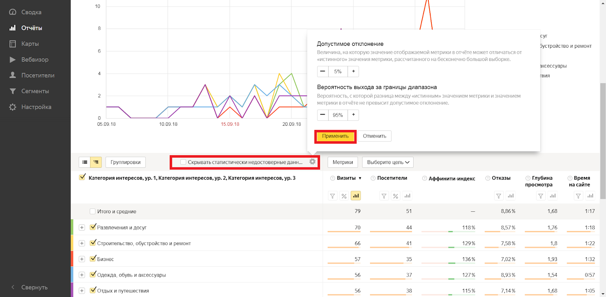Click help icon next to Аффинити-индекс
This screenshot has width=606, height=297.
[x=425, y=178]
